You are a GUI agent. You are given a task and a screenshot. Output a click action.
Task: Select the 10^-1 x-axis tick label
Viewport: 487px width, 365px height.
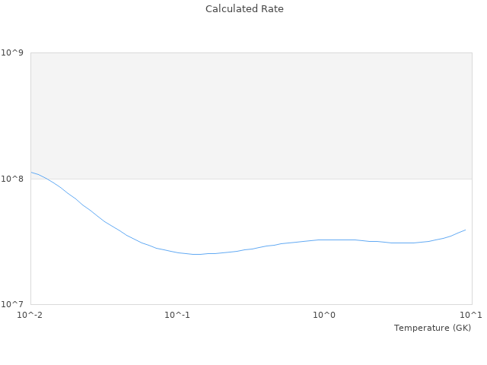(177, 316)
